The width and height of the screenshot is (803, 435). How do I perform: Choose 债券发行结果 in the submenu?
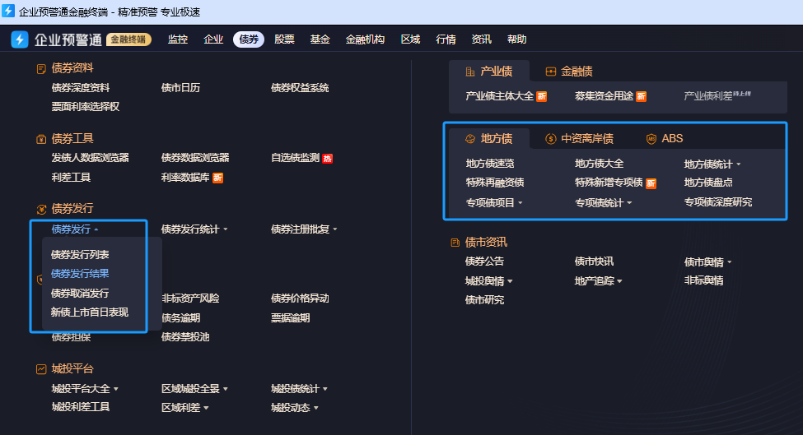coord(80,274)
